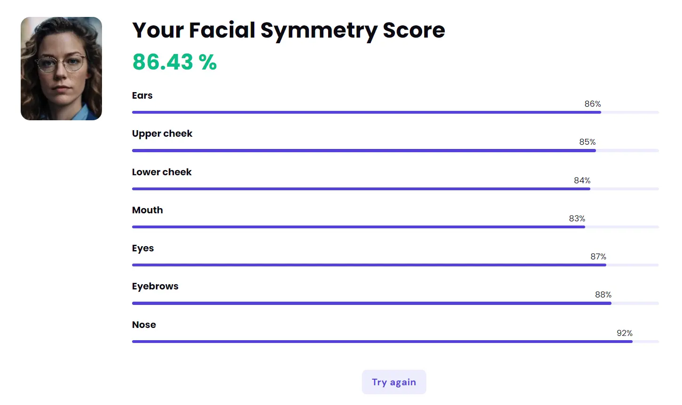Click the Ears progress bar
Screen dimensions: 682x405
[x=367, y=112]
